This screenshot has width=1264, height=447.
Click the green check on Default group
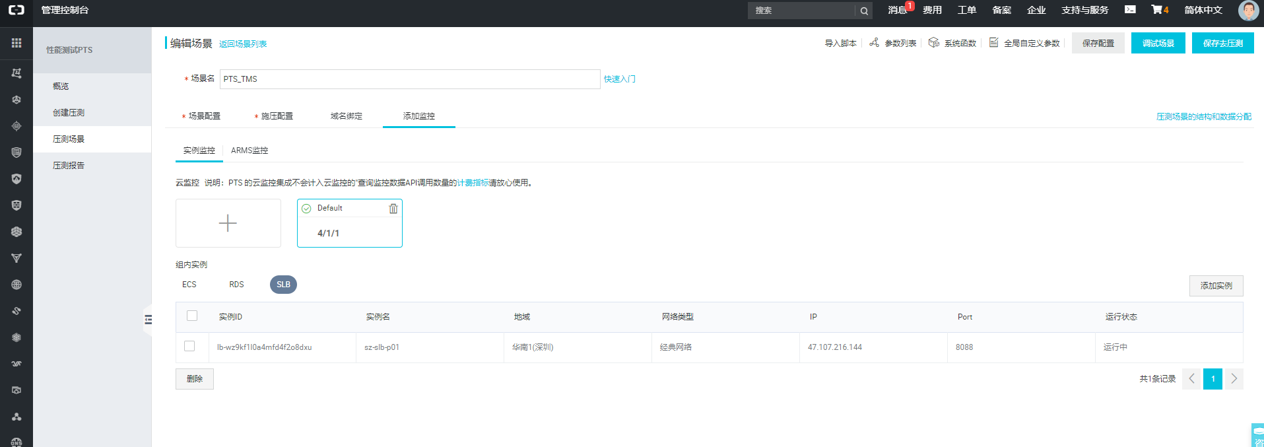[x=306, y=209]
